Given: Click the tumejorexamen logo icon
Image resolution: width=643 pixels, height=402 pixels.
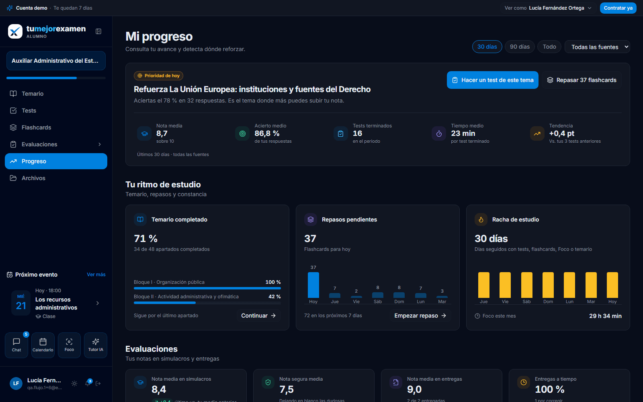Looking at the screenshot, I should 15,31.
